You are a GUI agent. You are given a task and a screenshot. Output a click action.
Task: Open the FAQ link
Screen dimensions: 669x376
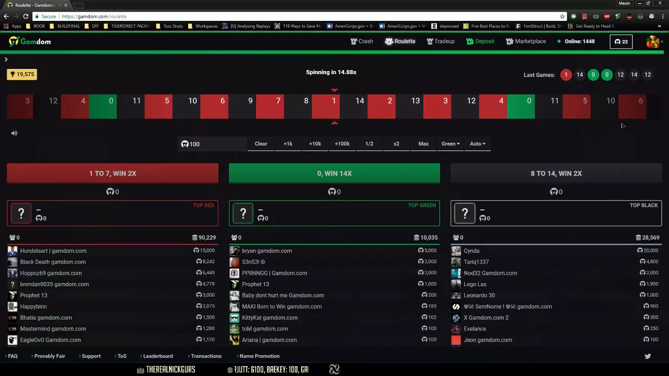pos(13,356)
